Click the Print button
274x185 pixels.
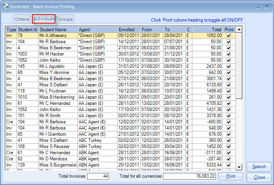(x=230, y=177)
